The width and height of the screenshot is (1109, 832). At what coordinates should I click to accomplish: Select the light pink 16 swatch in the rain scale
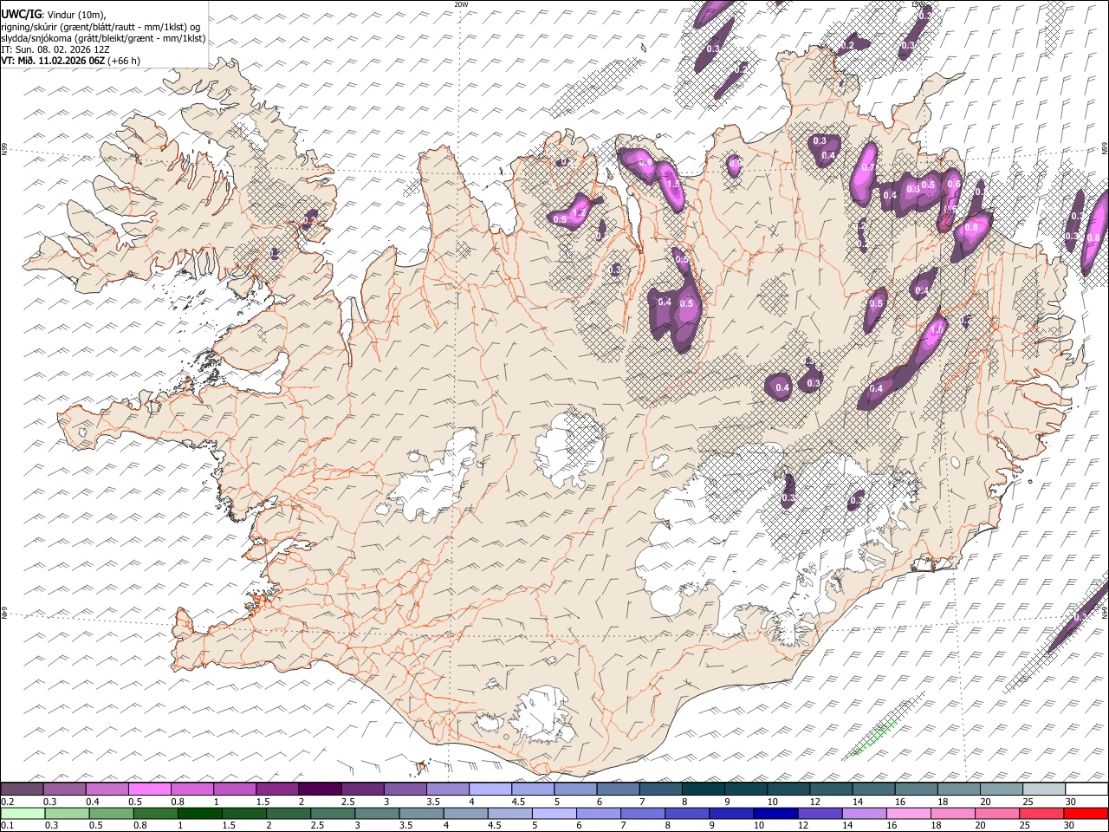point(909,813)
